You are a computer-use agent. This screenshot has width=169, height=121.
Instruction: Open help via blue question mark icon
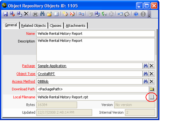[136, 14]
